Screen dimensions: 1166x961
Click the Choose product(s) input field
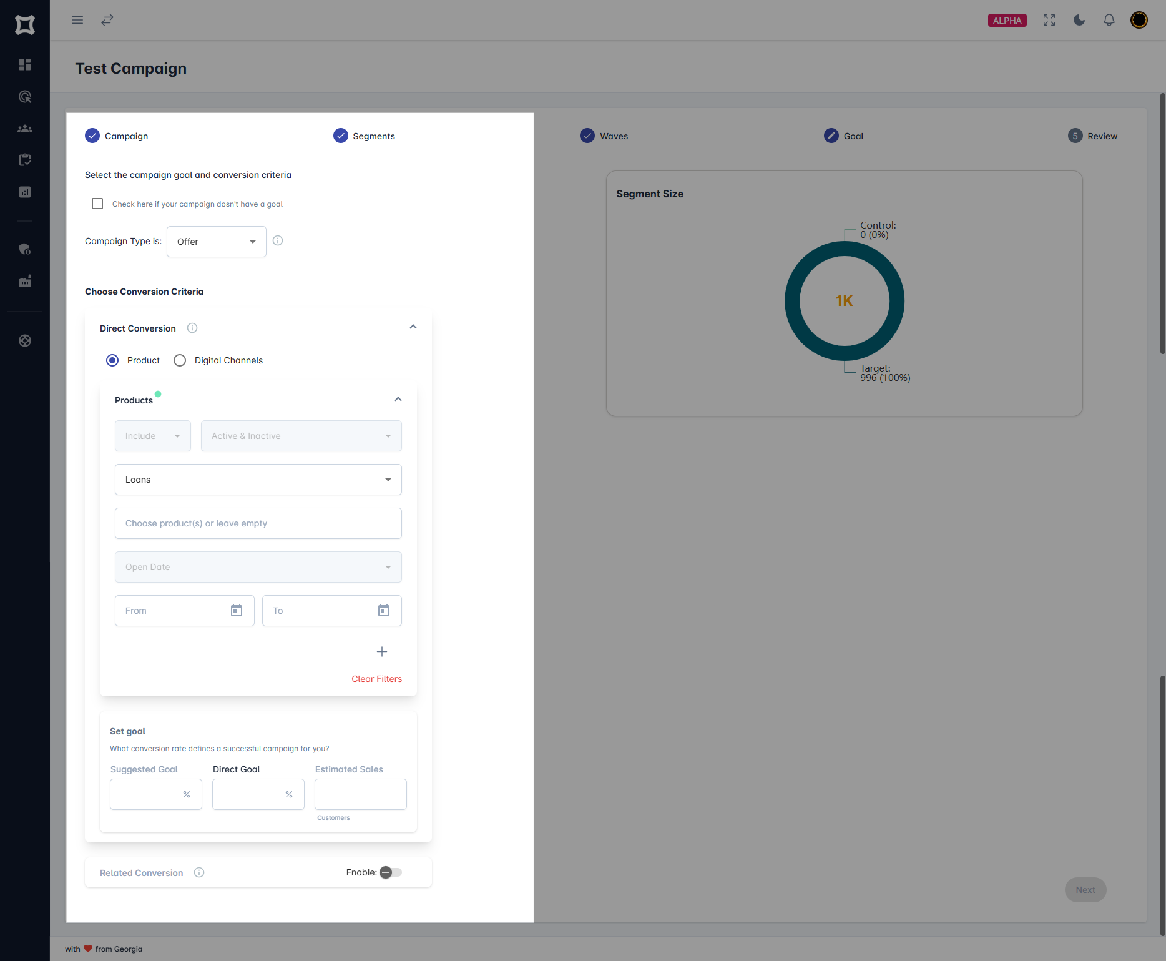point(258,523)
